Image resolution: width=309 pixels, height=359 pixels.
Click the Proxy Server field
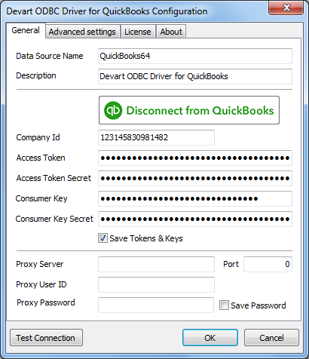156,264
